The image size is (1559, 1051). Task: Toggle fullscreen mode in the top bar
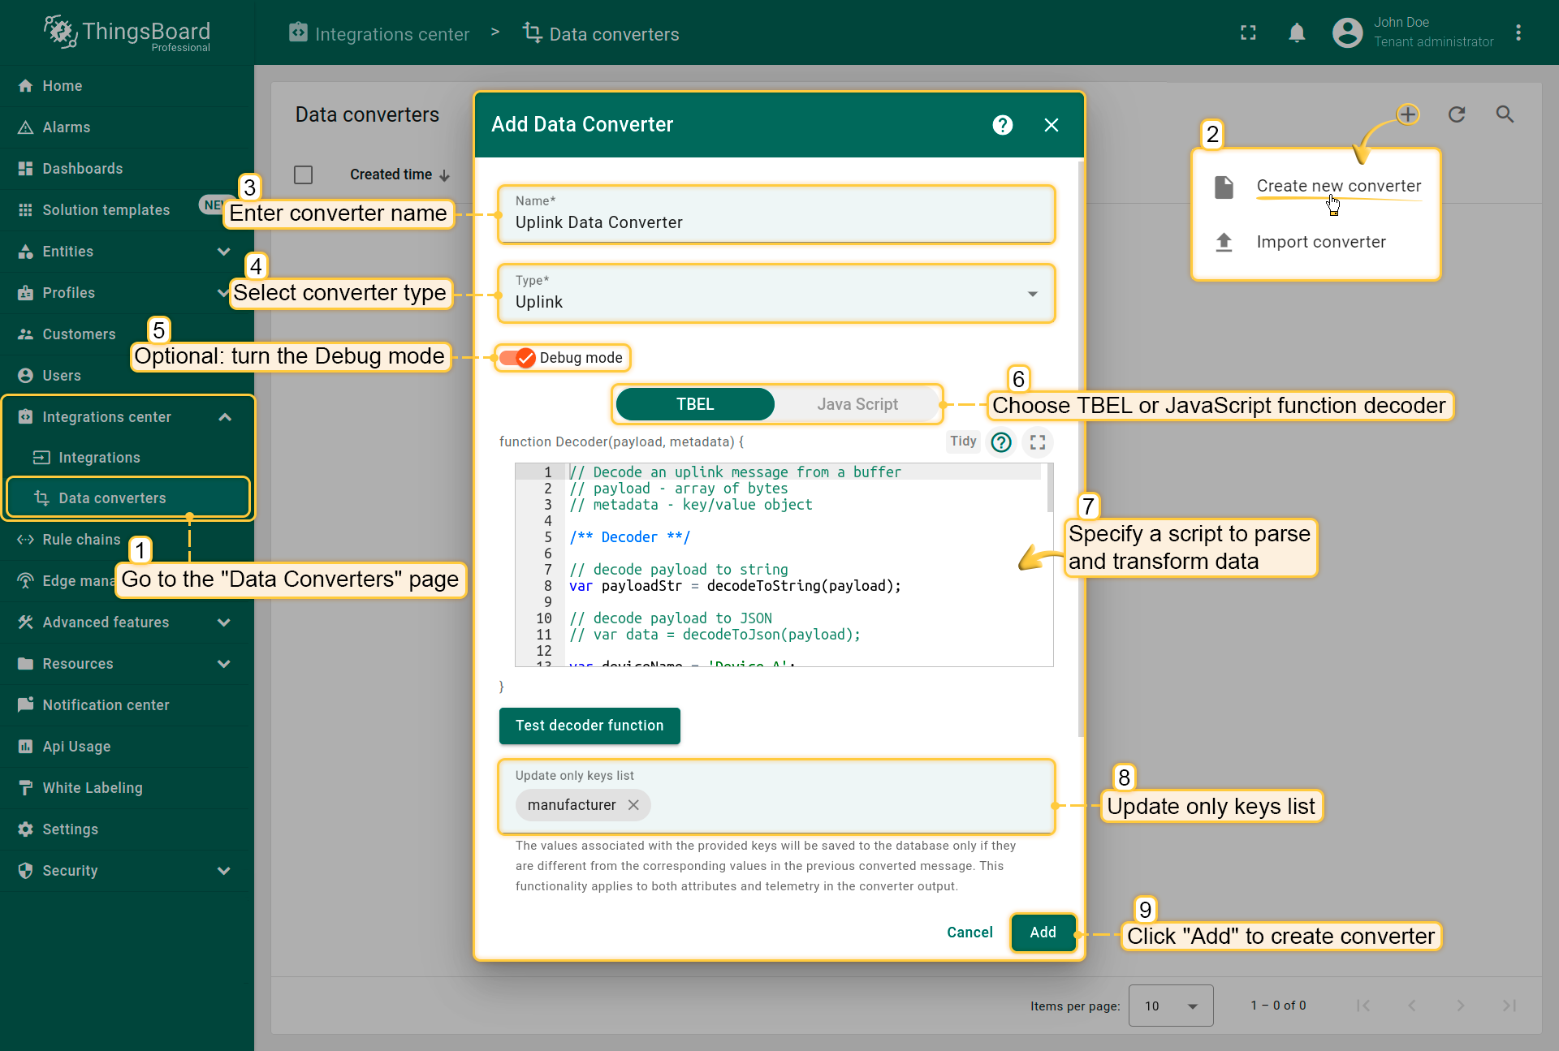pyautogui.click(x=1248, y=32)
